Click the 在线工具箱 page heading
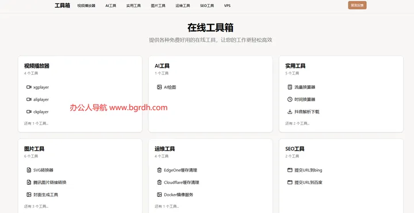414x213 pixels. pyautogui.click(x=210, y=28)
